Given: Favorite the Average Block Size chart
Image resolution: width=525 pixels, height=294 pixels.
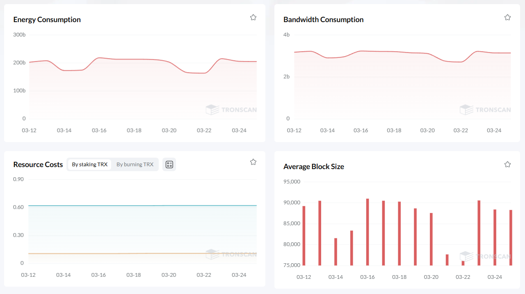Looking at the screenshot, I should coord(507,164).
